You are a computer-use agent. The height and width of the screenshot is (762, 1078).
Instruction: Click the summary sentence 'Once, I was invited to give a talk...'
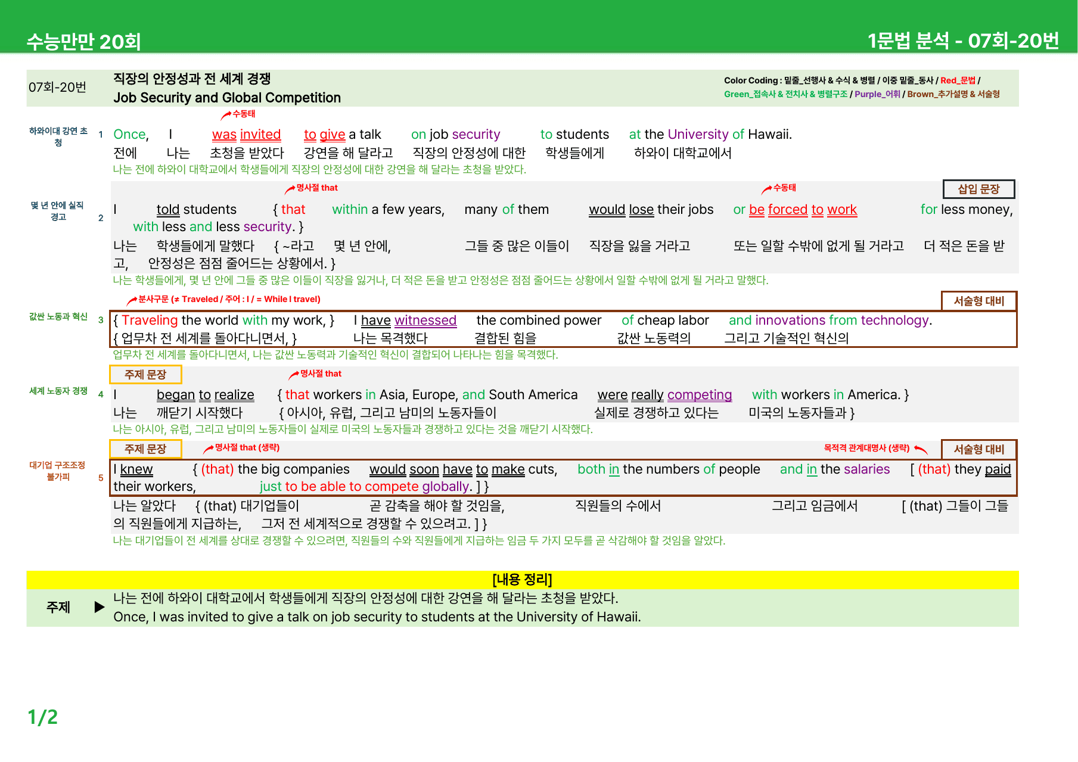click(377, 617)
